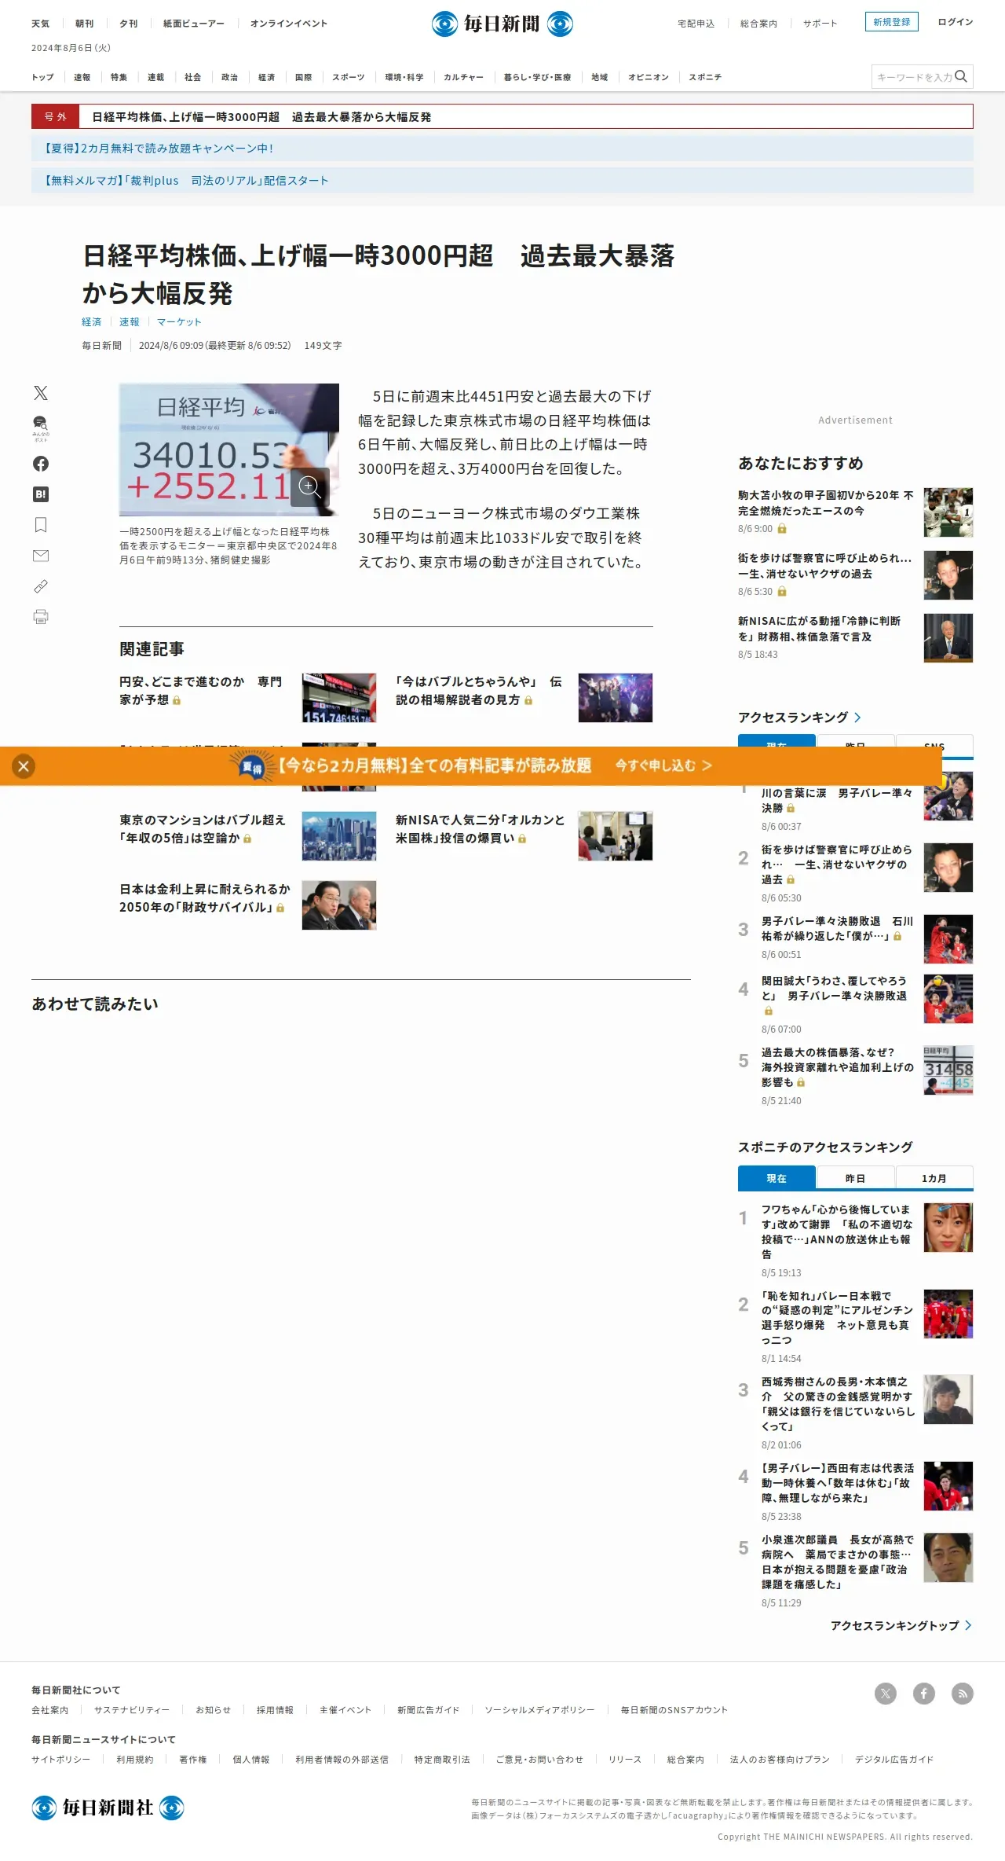Open スポニチ item 小泉進次郎議員 長女が高熱
Viewport: 1005px width, 1861px height.
tap(838, 1562)
